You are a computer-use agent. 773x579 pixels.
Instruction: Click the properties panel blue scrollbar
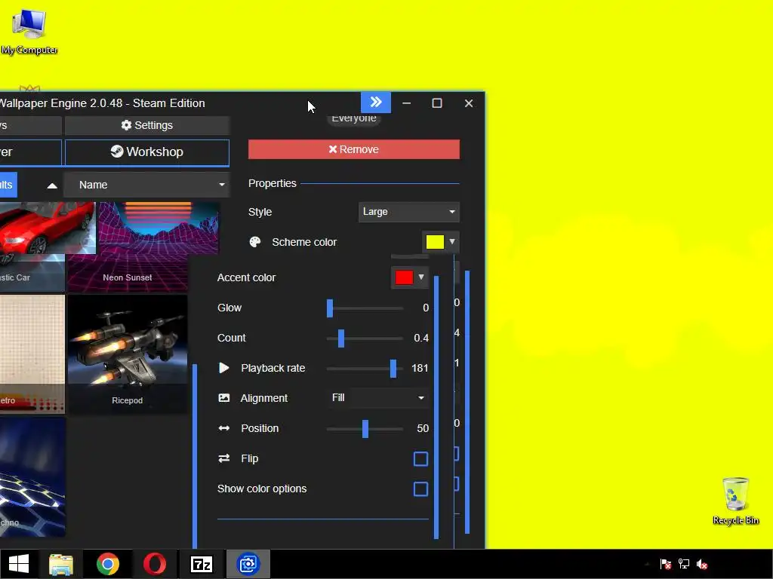pyautogui.click(x=436, y=407)
